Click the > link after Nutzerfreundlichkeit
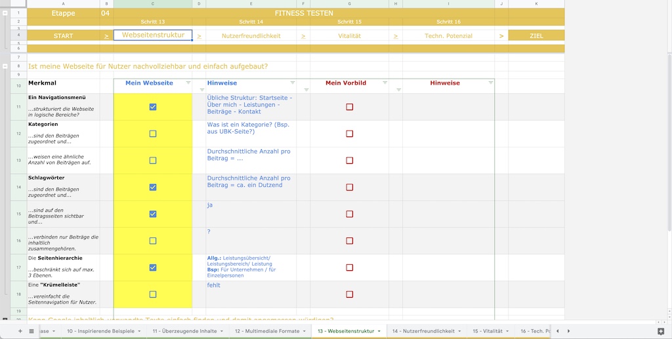Screen dimensions: 672x339 click(303, 36)
